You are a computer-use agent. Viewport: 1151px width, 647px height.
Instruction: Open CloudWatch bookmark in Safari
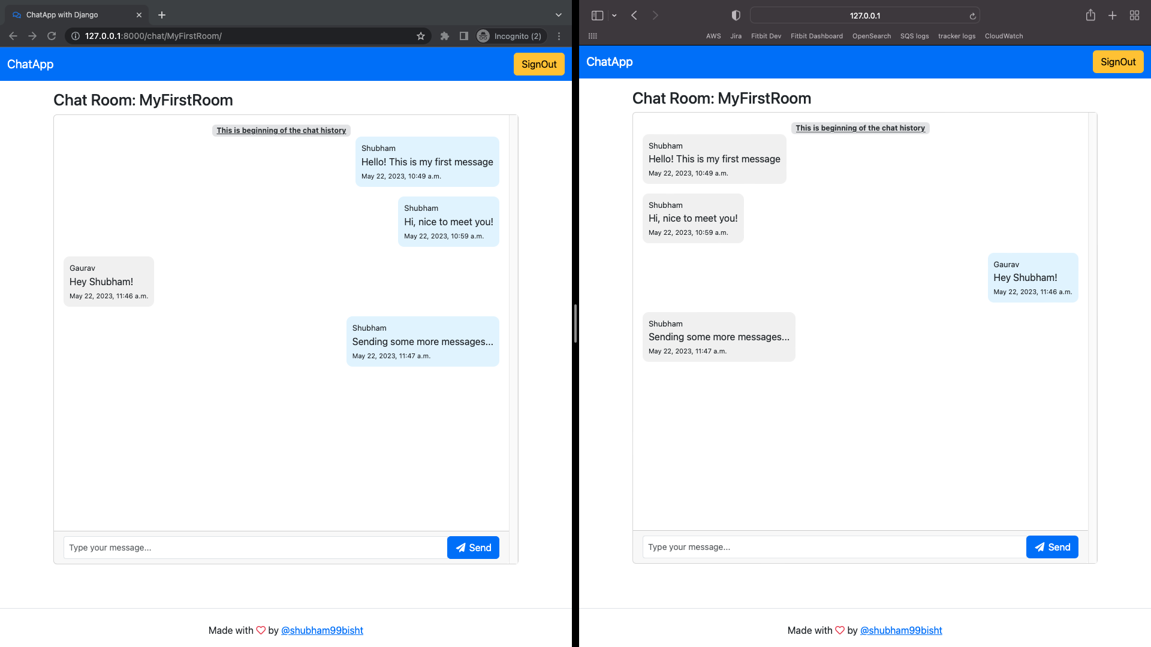1004,36
